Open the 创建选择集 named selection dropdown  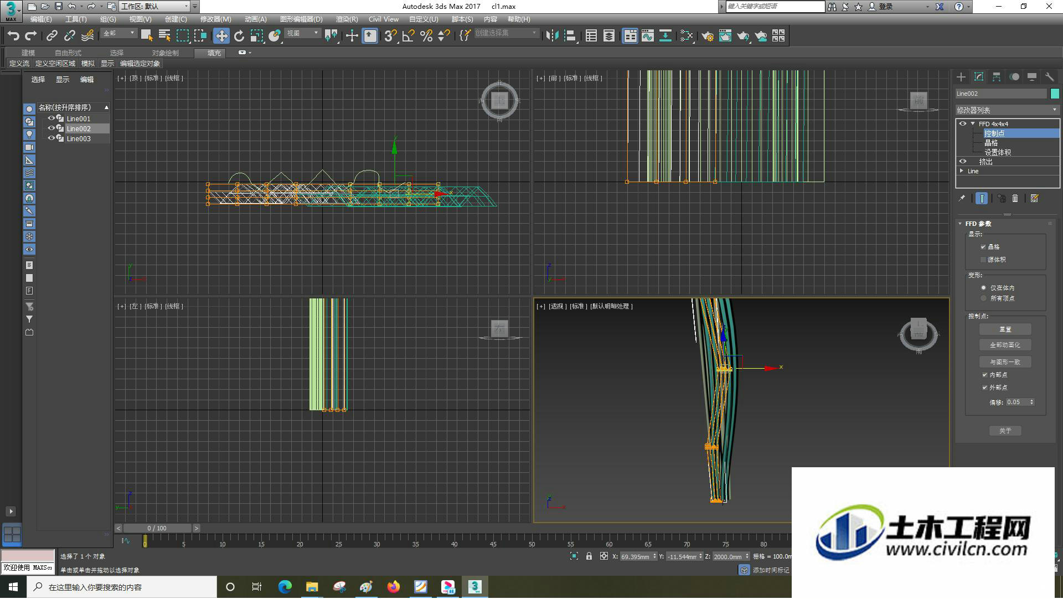click(506, 33)
